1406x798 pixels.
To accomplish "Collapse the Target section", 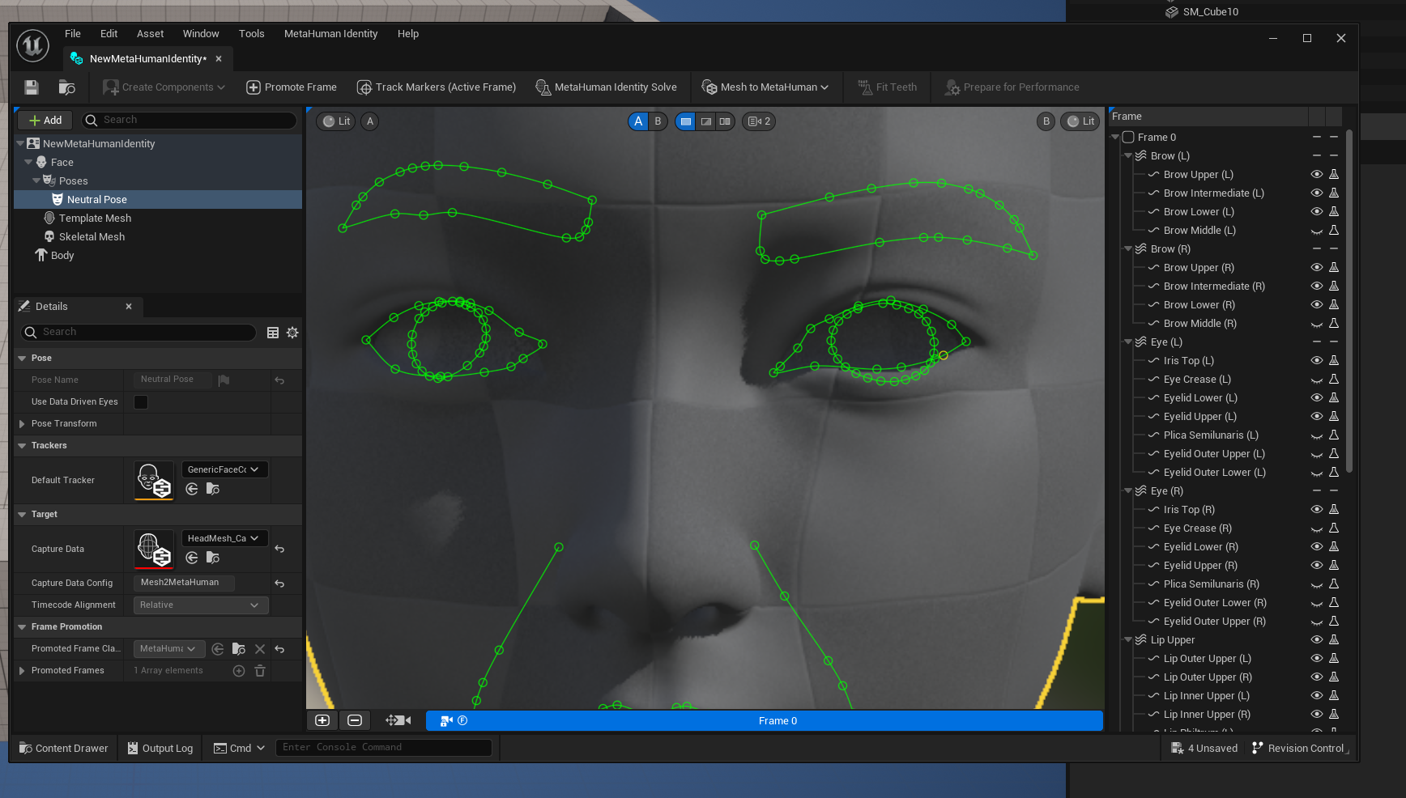I will pos(22,515).
